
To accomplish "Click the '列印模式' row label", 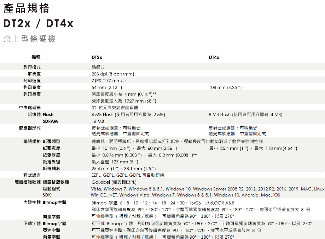I will (32, 67).
